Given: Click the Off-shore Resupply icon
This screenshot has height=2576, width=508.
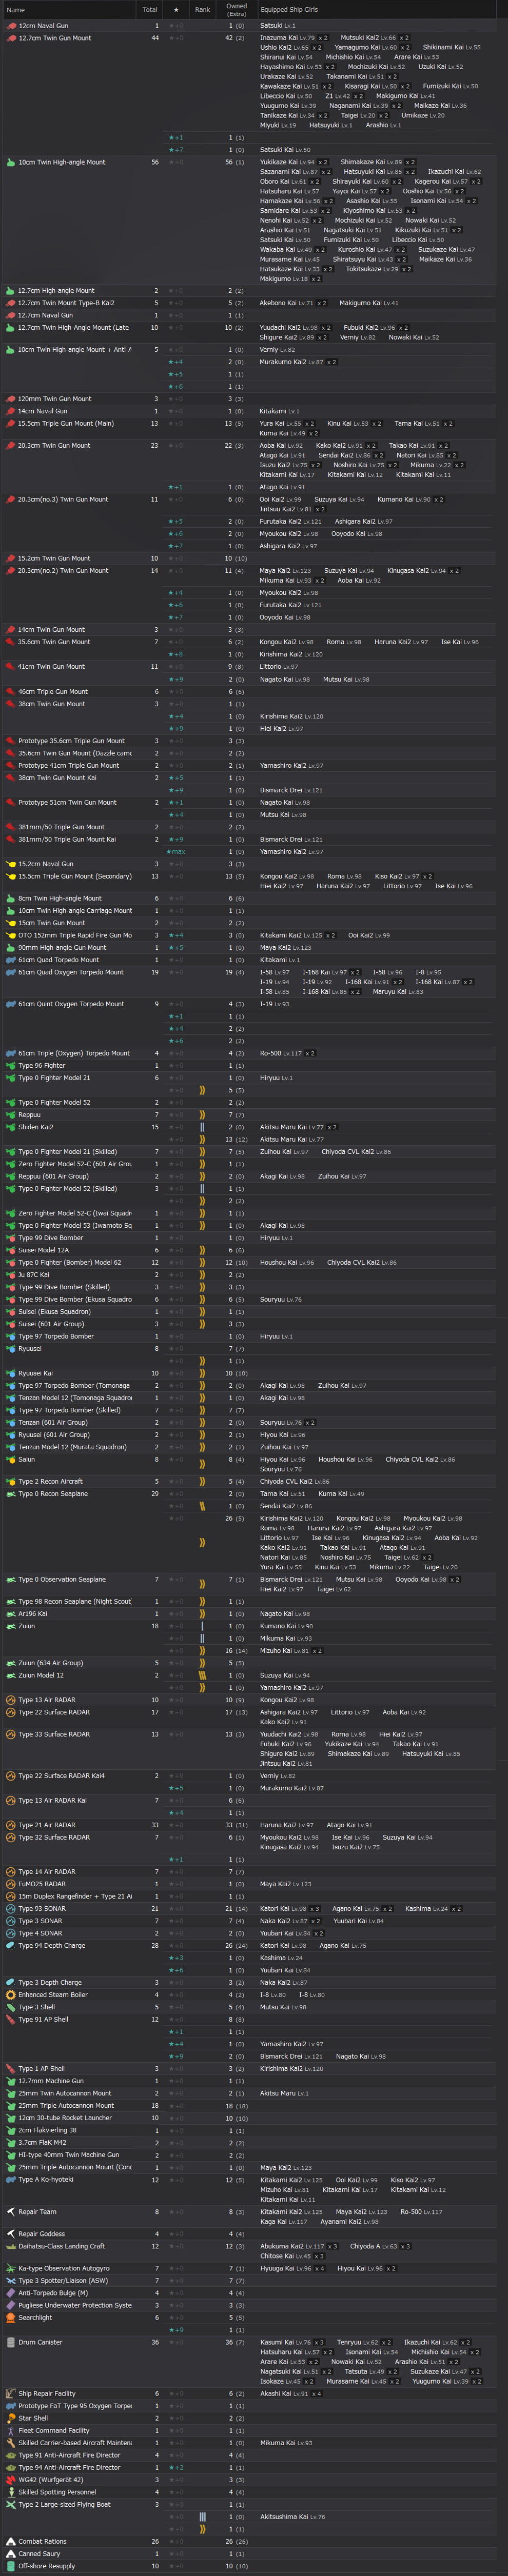Looking at the screenshot, I should pyautogui.click(x=11, y=2566).
